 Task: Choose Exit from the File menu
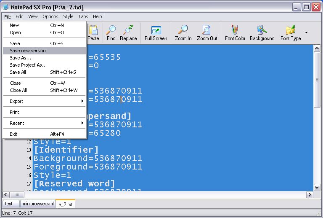[44, 134]
